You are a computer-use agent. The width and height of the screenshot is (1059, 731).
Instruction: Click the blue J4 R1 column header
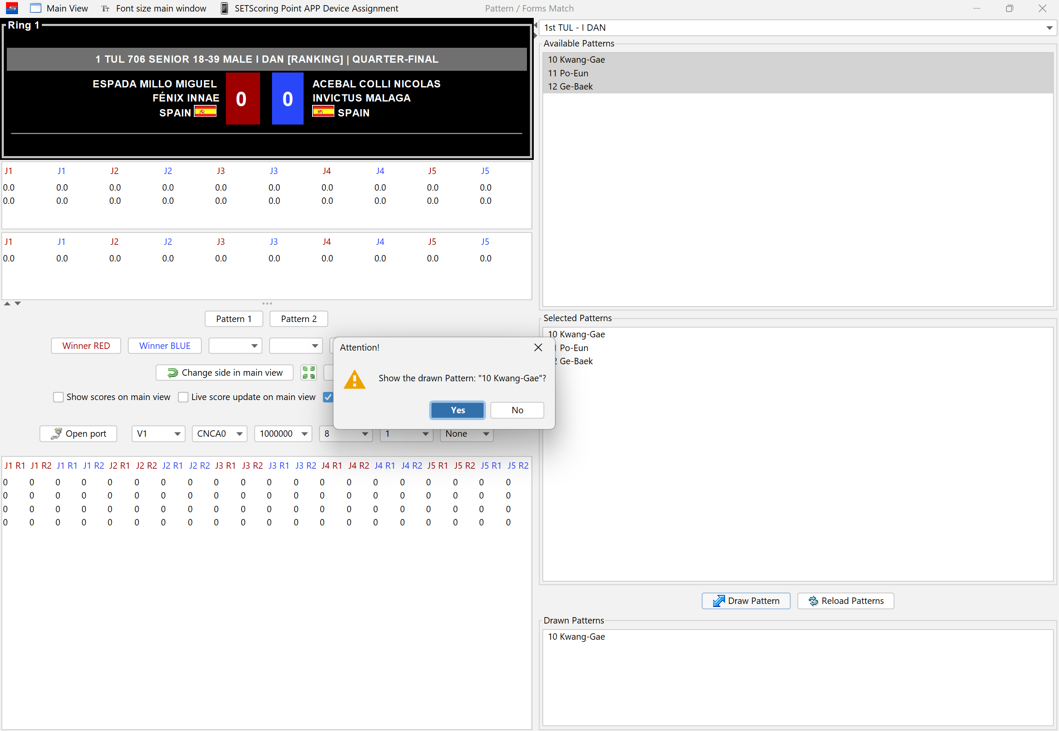pyautogui.click(x=384, y=465)
